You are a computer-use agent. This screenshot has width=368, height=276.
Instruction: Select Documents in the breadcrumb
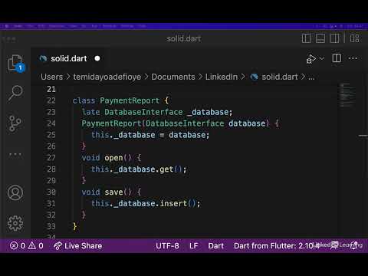click(173, 77)
